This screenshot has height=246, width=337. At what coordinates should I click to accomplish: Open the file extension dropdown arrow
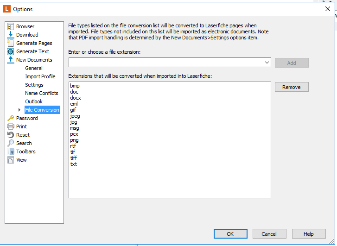[267, 63]
